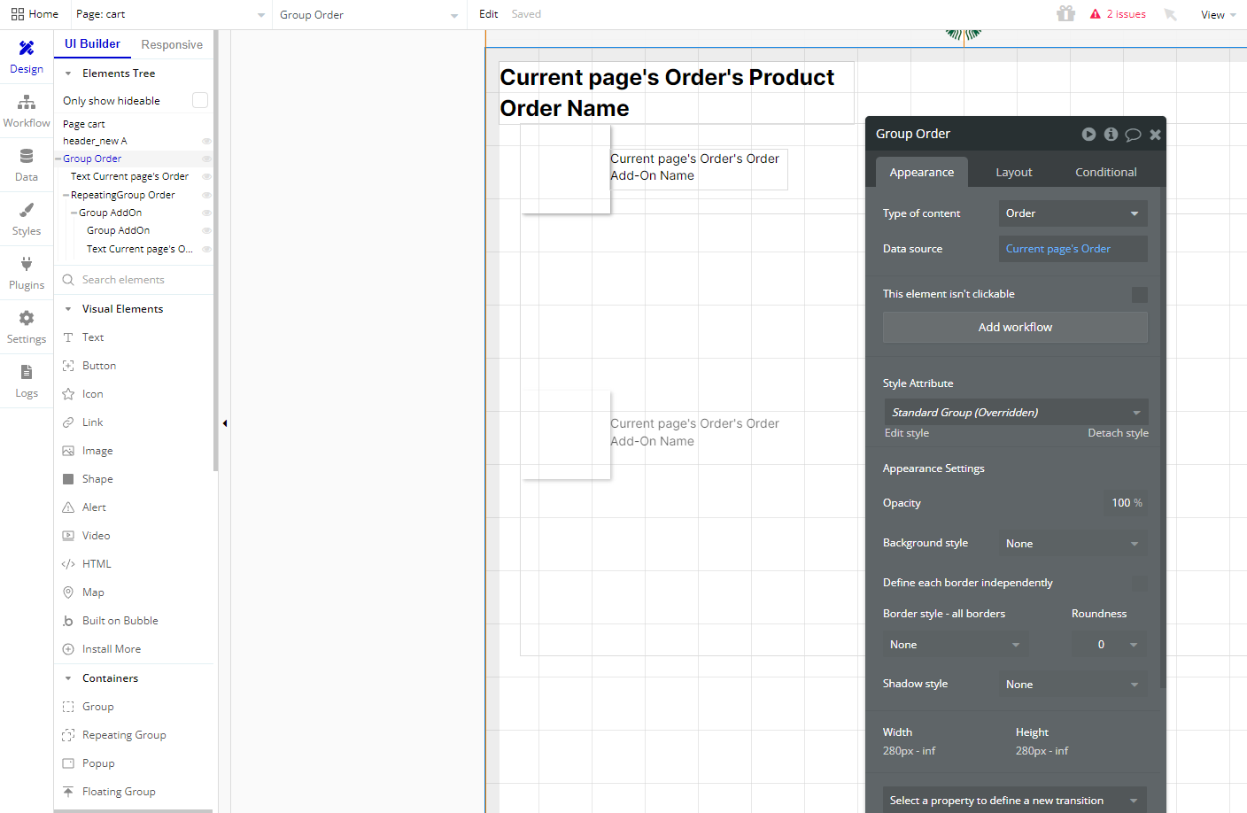Click the Detach style link
Screen dimensions: 1247x813
(x=1118, y=433)
